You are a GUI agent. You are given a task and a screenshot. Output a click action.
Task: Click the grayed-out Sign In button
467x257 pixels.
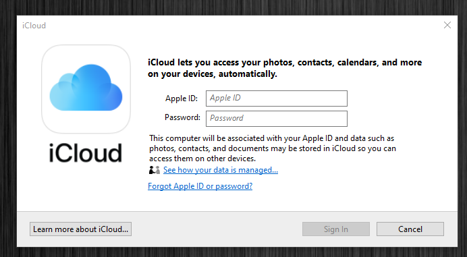[336, 229]
